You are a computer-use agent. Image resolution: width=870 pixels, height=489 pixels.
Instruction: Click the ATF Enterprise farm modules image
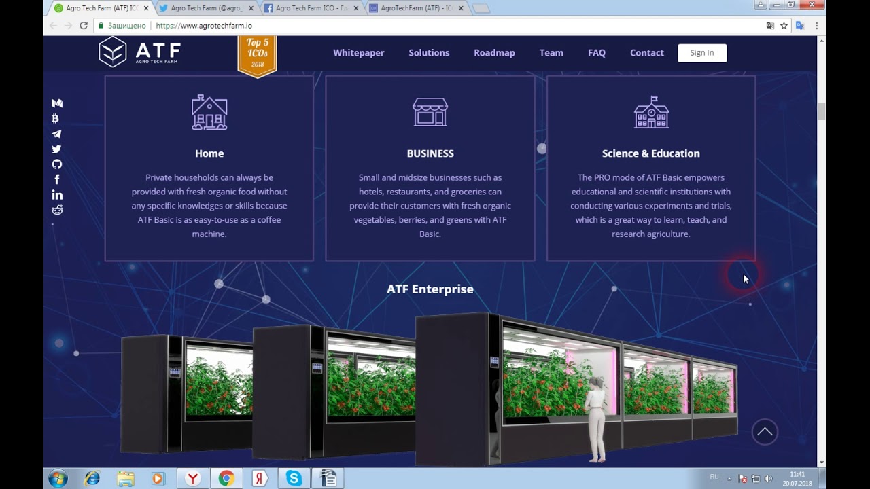(x=429, y=387)
